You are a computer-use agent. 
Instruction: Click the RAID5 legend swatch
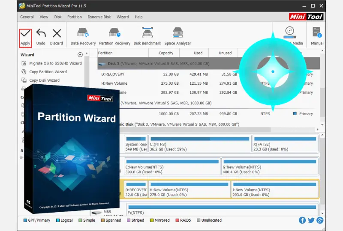(177, 220)
